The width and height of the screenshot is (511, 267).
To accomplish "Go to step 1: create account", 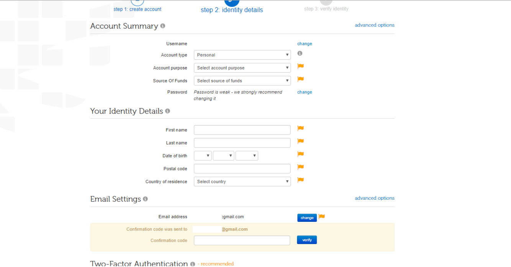I will 137,9.
